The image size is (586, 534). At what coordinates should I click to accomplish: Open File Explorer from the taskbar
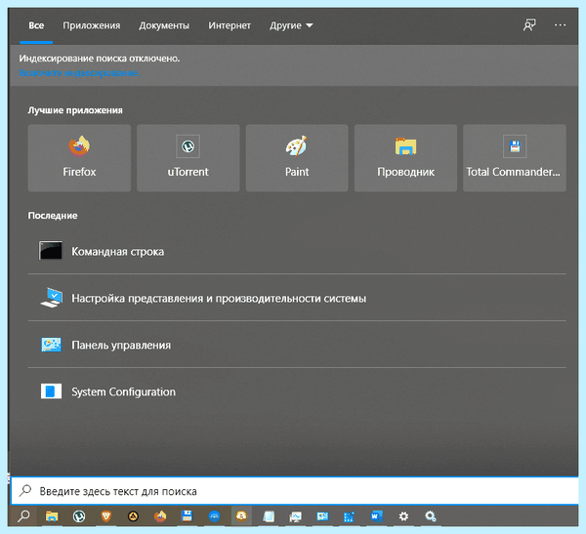(x=52, y=516)
